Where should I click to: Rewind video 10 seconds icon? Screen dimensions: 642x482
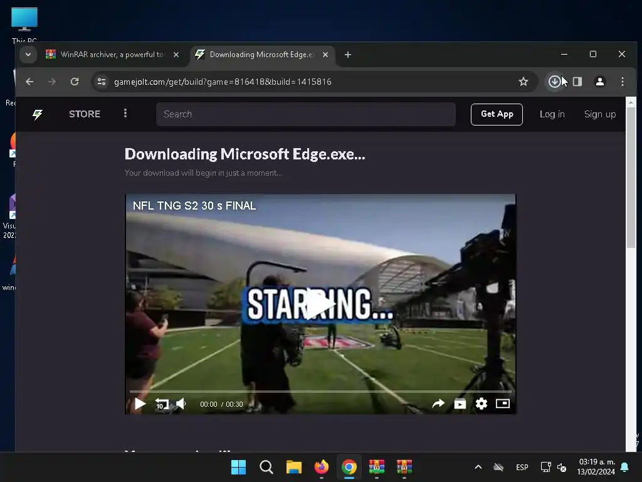pyautogui.click(x=162, y=404)
